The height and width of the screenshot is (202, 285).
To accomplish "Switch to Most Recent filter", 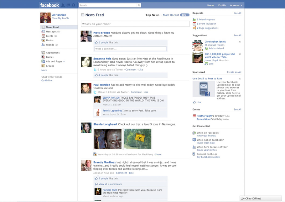I will pos(171,15).
